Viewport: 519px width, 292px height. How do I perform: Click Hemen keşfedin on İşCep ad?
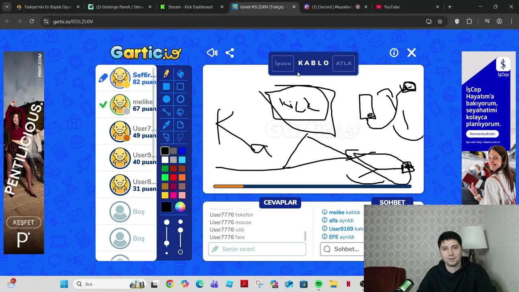[x=482, y=134]
